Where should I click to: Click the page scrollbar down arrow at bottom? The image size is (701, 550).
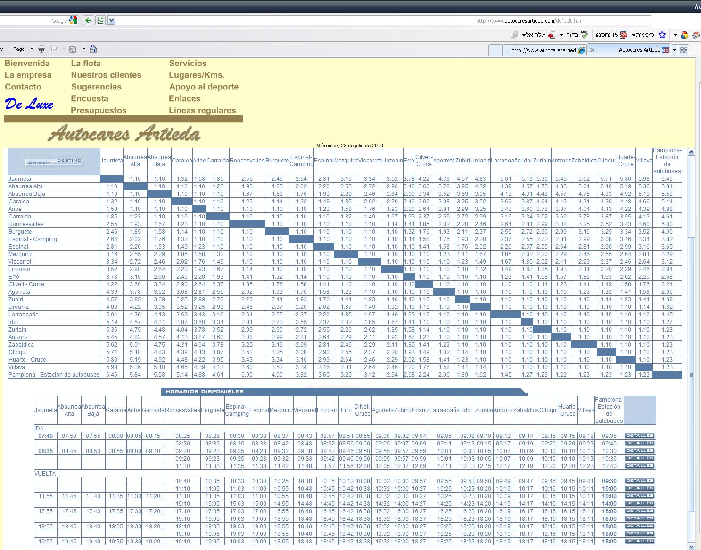[692, 546]
